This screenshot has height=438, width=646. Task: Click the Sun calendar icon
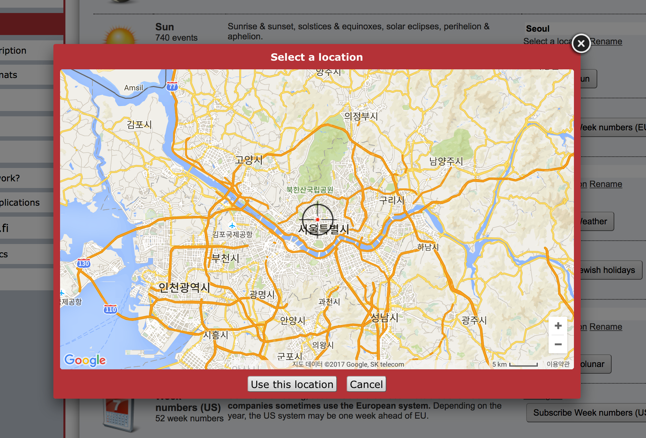pyautogui.click(x=120, y=37)
